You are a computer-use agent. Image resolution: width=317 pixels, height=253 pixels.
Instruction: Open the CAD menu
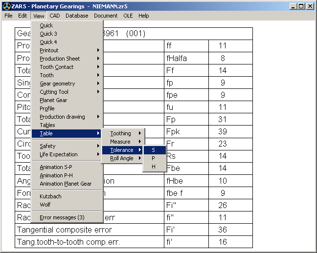pos(54,16)
